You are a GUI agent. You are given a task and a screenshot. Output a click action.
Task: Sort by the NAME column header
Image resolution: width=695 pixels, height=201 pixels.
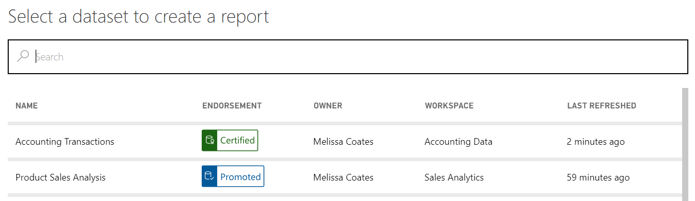[27, 106]
